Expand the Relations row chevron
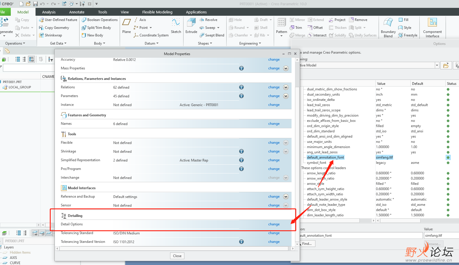 286,87
